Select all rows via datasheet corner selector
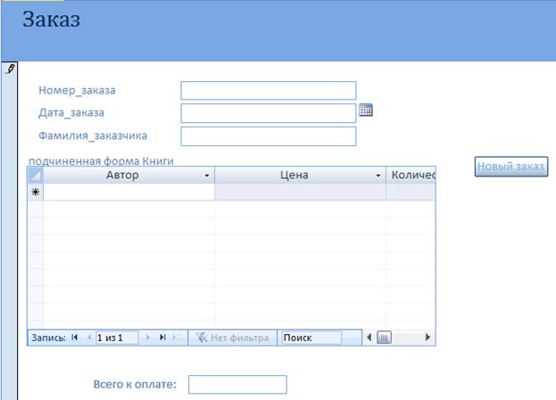The height and width of the screenshot is (400, 556). coord(36,175)
